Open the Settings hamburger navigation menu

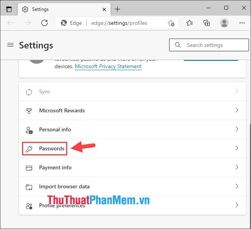click(x=10, y=45)
